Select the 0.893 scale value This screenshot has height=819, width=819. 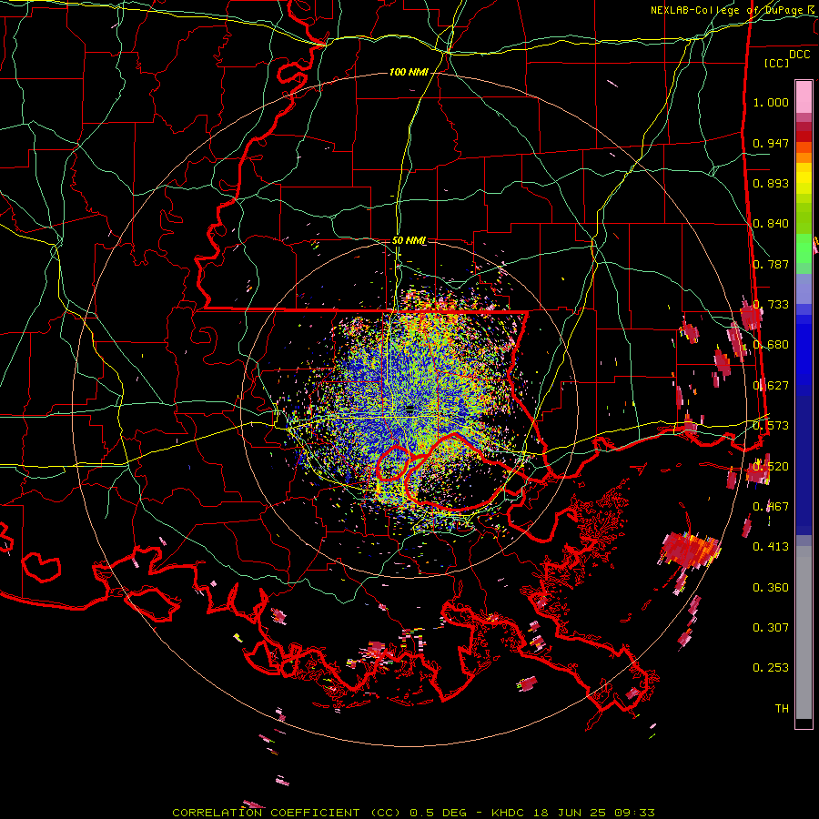pyautogui.click(x=771, y=183)
